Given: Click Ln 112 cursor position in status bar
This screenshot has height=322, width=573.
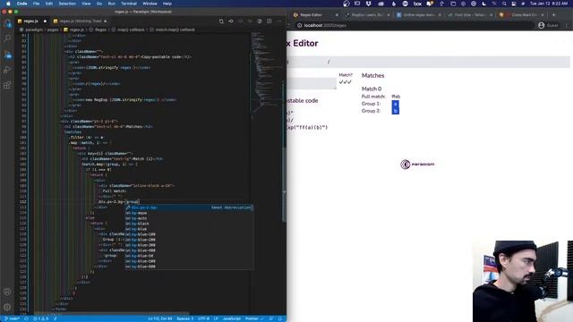Looking at the screenshot, I should click(x=160, y=318).
